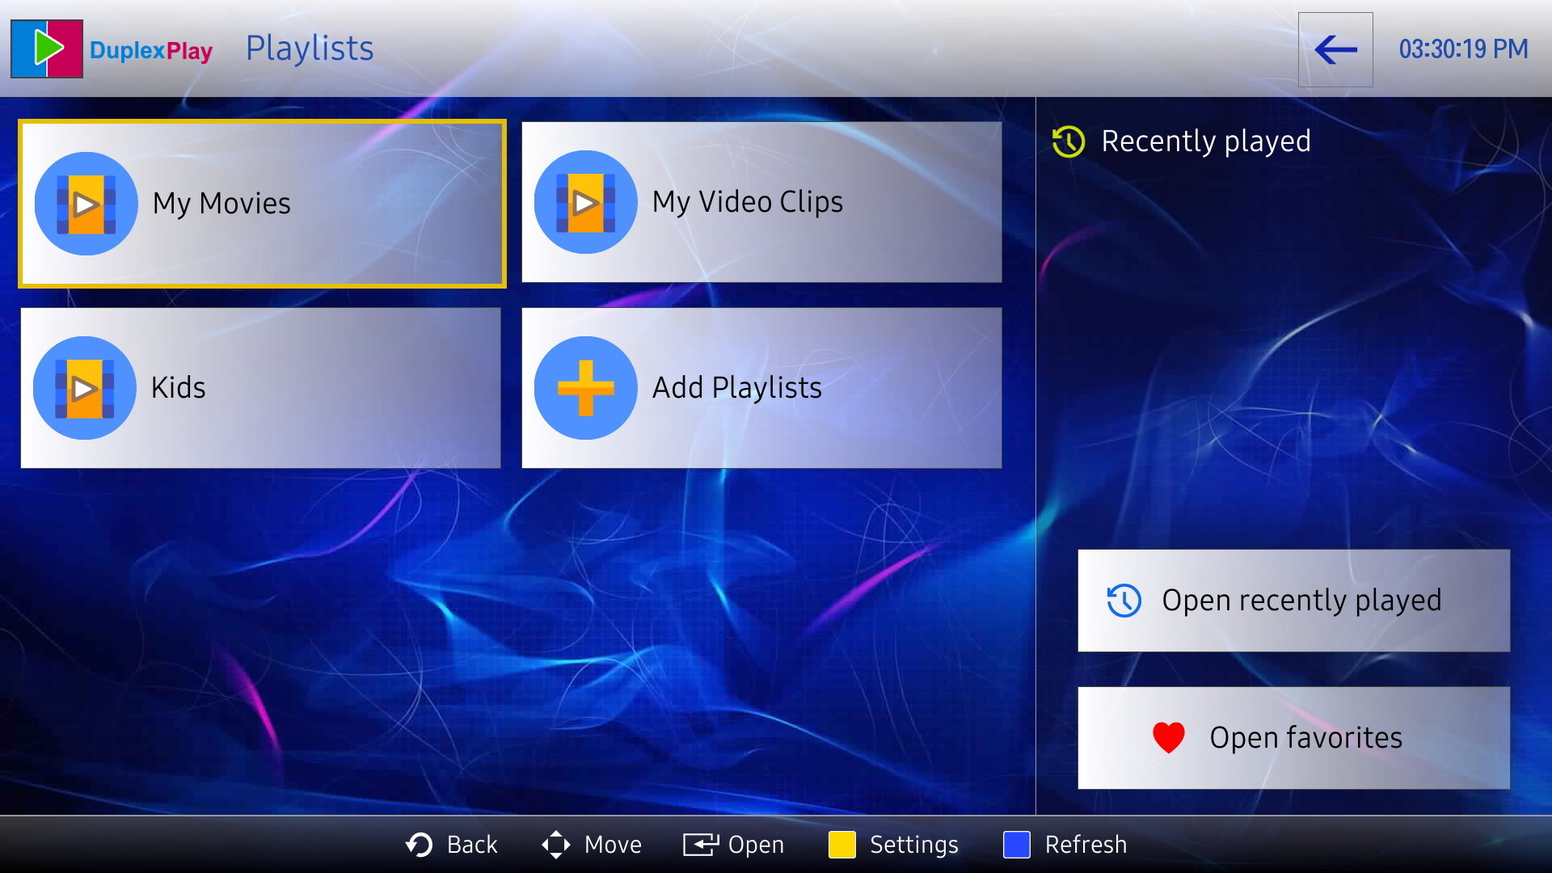1552x873 pixels.
Task: Select Add Playlists to create a playlist
Action: [x=761, y=388]
